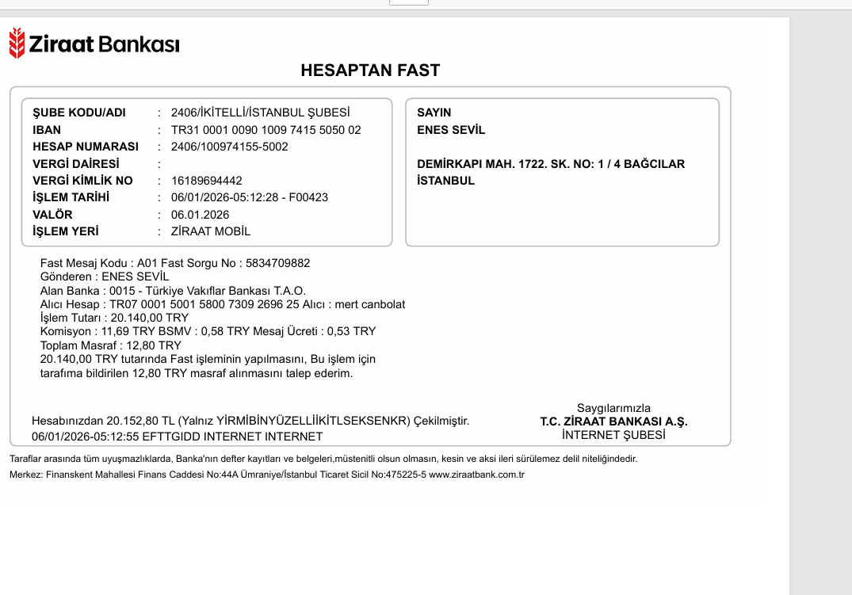Click the page number field at top
The height and width of the screenshot is (595, 852).
[x=409, y=2]
